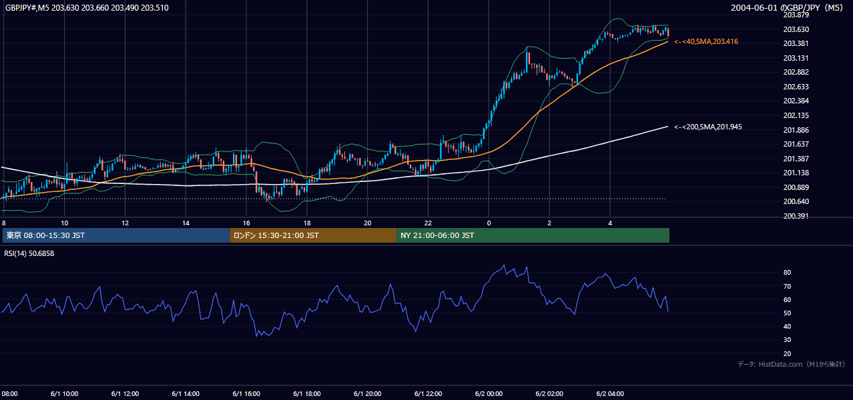Click price axis value 202.135

point(796,115)
